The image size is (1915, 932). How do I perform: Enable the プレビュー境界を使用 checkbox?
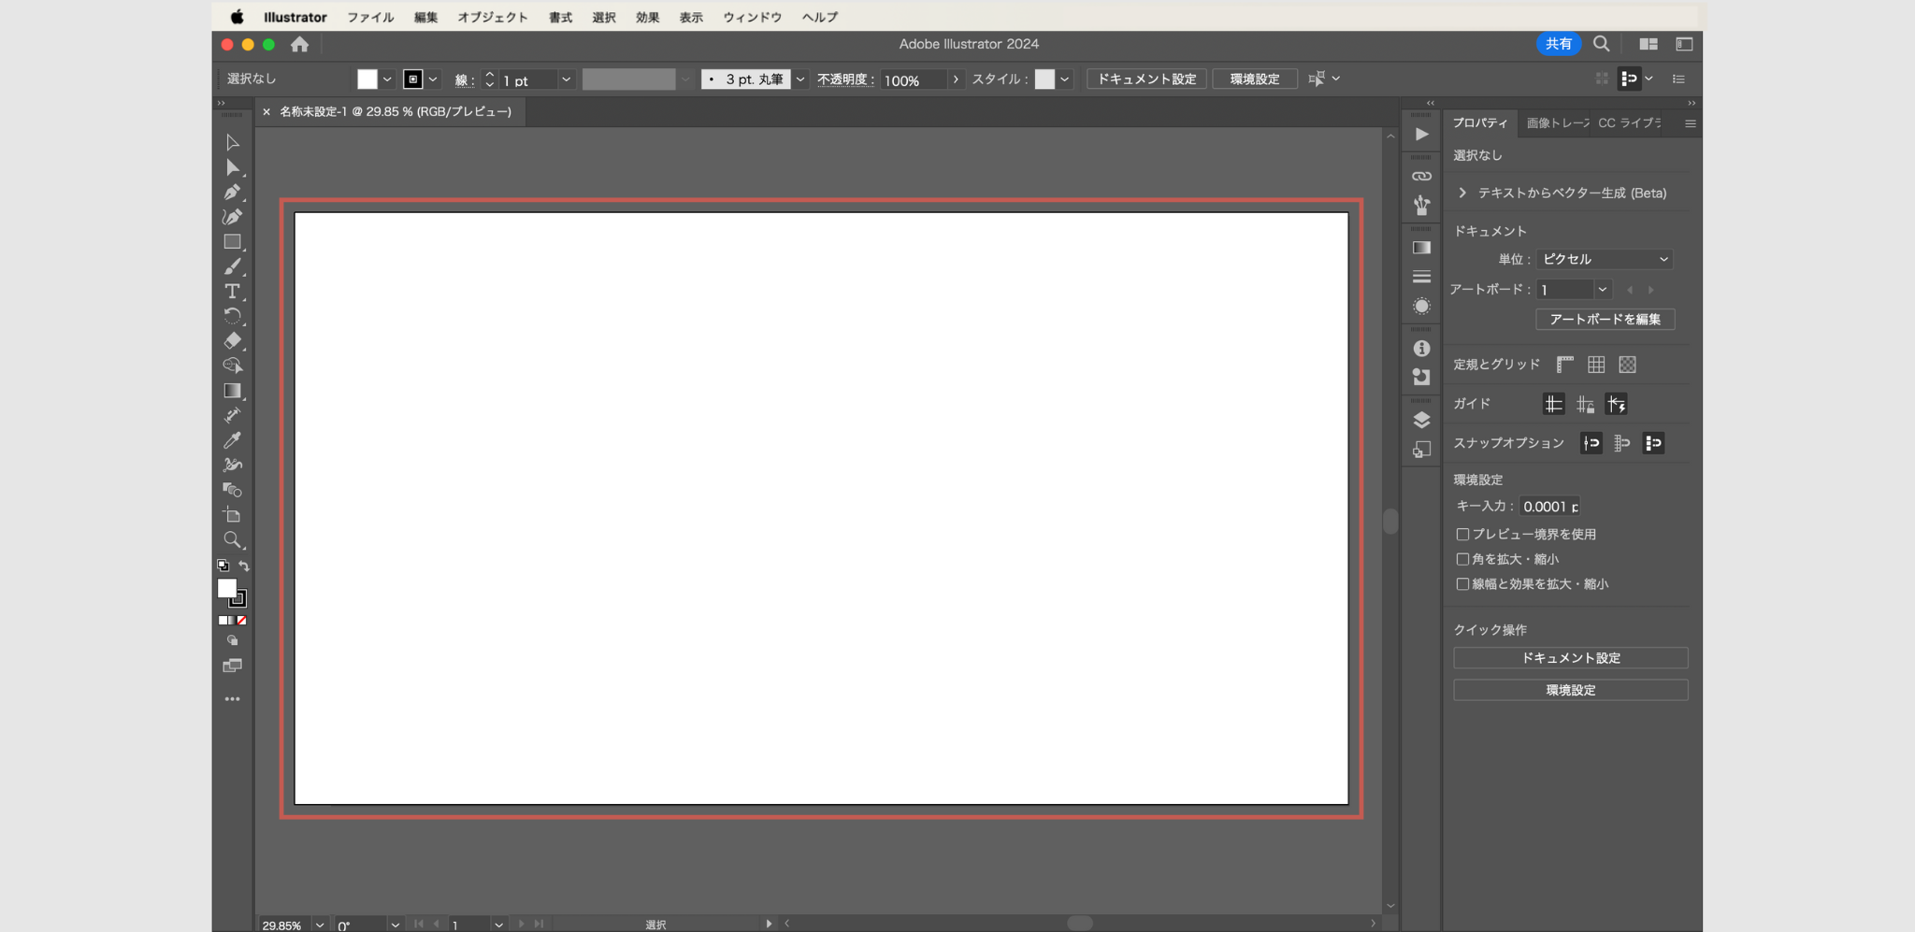click(x=1463, y=534)
